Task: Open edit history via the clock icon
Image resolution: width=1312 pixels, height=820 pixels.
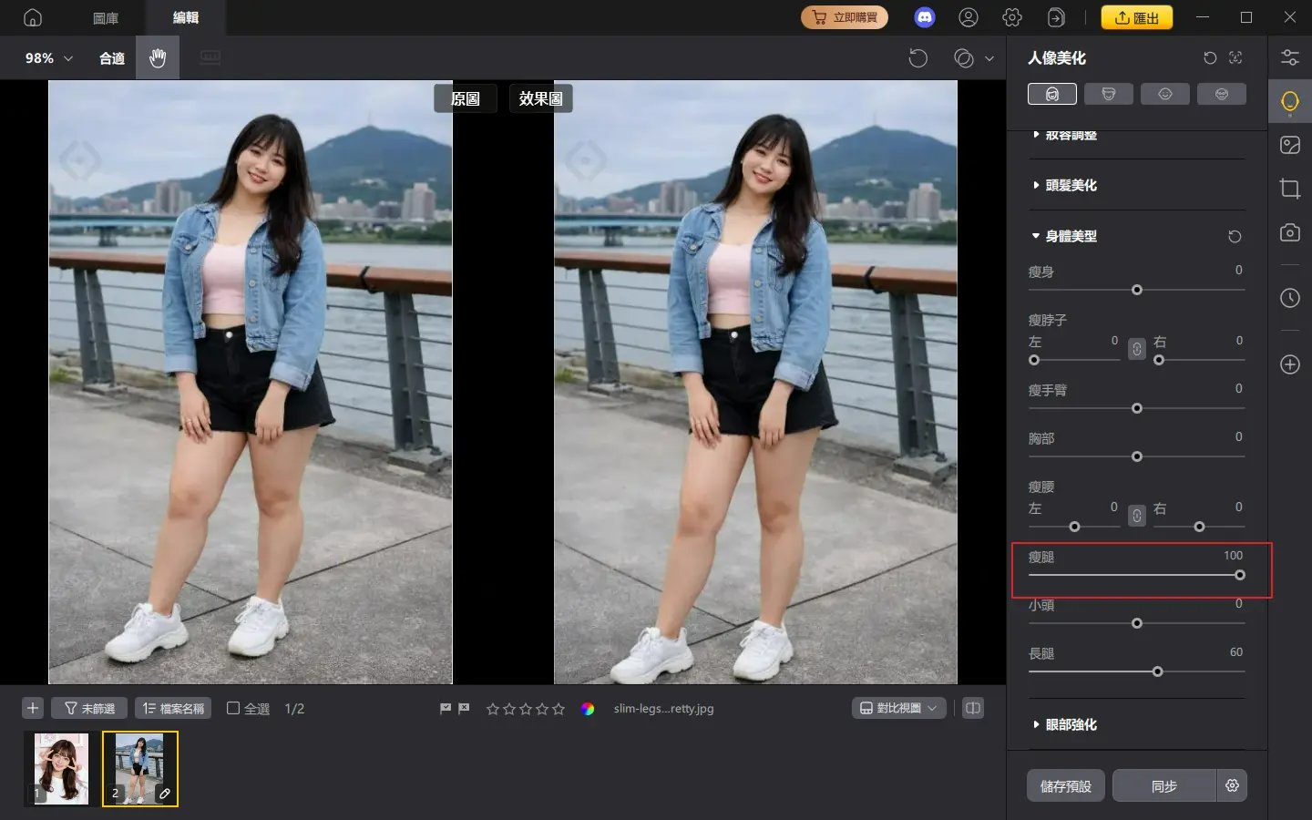Action: 1290,298
